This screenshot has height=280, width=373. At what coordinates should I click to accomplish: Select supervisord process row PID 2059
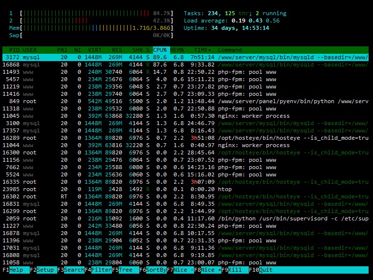[x=185, y=219]
